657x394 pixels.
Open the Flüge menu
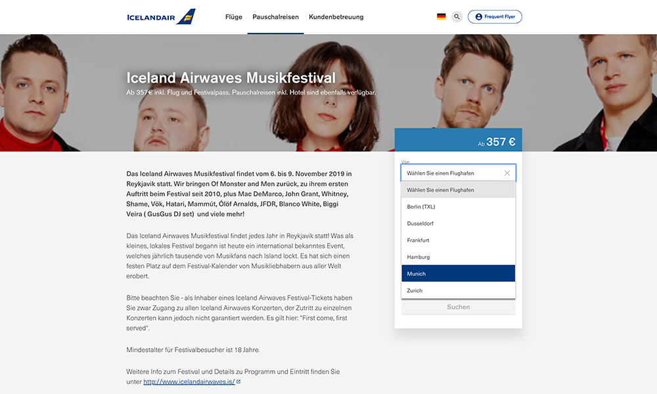click(x=234, y=17)
